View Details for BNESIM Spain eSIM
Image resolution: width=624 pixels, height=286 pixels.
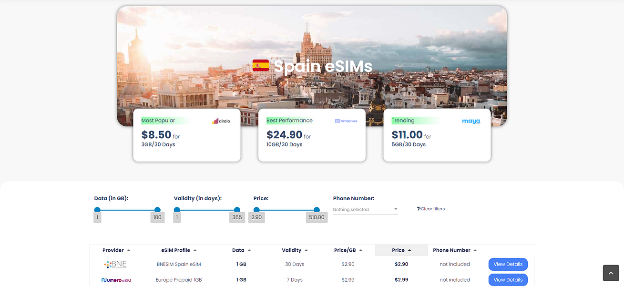(508, 264)
